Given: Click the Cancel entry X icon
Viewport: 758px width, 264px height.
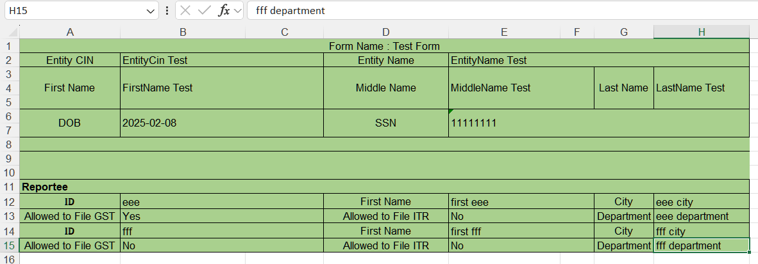Looking at the screenshot, I should [185, 11].
